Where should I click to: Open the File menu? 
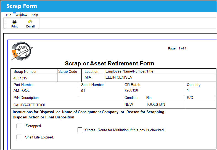coord(9,15)
